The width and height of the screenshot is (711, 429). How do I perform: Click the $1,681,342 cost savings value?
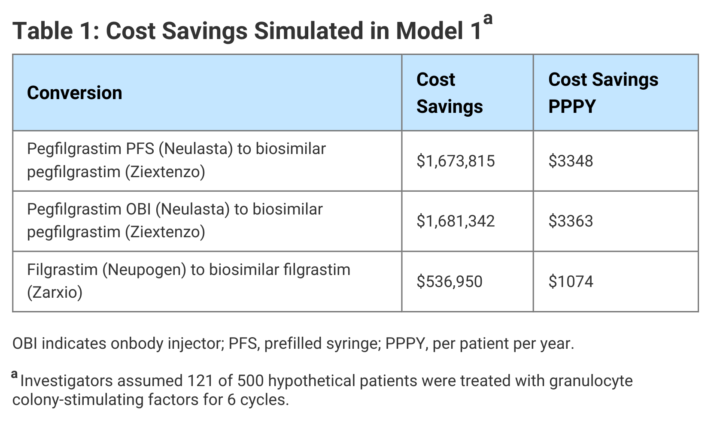click(456, 221)
